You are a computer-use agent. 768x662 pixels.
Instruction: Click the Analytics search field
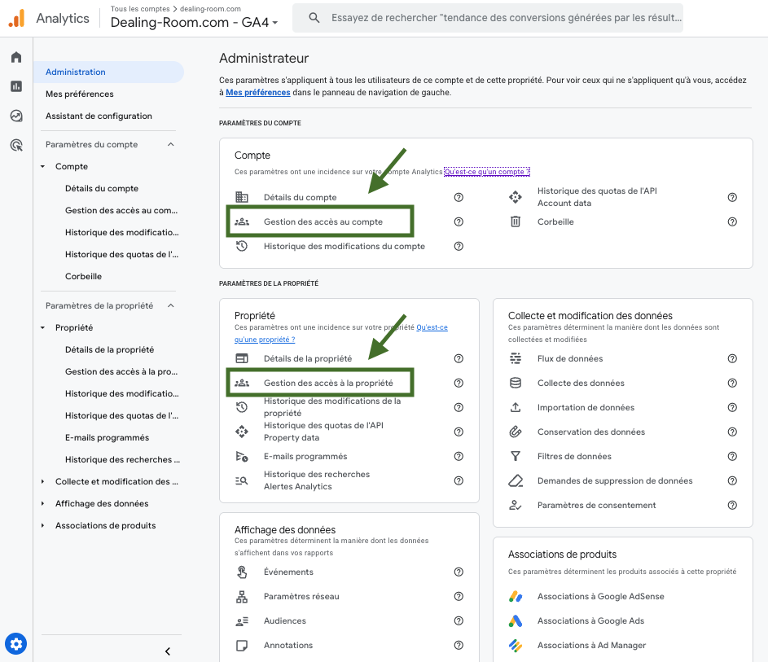[x=487, y=18]
